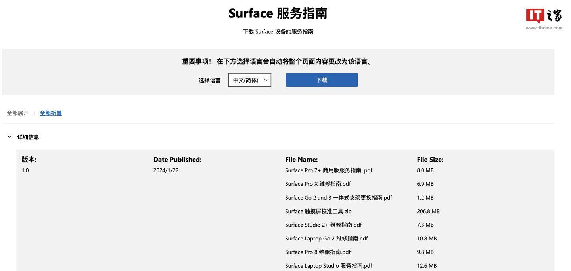Click the 10.8 MB file size
Screen dimensions: 571x271
pyautogui.click(x=427, y=238)
